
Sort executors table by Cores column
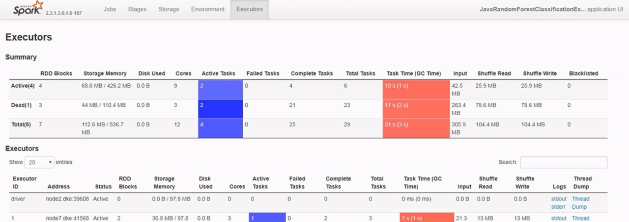237,187
